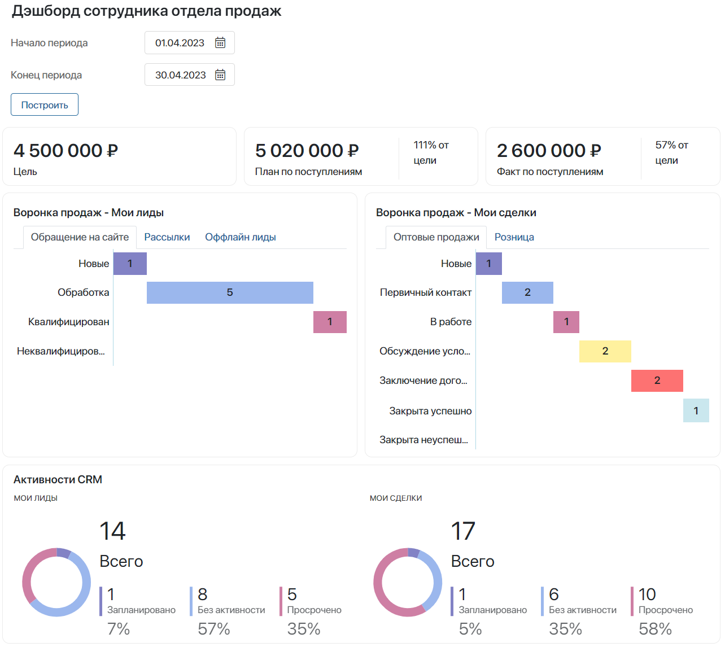Click Без активности 57% stat under Мои лиды
The height and width of the screenshot is (647, 725).
click(x=228, y=611)
